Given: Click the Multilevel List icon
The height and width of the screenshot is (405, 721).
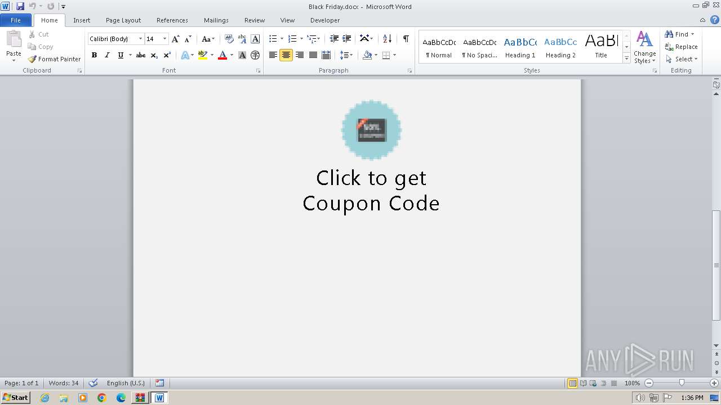Looking at the screenshot, I should pos(311,39).
